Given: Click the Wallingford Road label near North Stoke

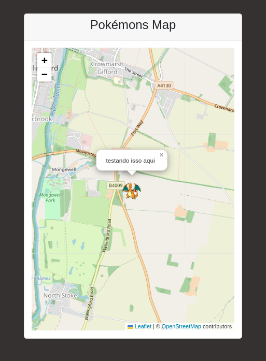Looking at the screenshot, I should 89,304.
